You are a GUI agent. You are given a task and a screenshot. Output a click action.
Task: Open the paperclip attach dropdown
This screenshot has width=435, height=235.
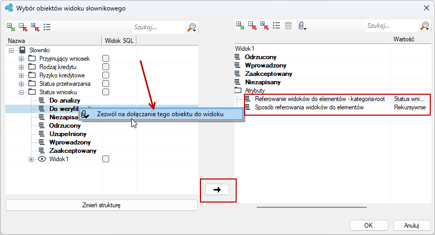(302, 26)
